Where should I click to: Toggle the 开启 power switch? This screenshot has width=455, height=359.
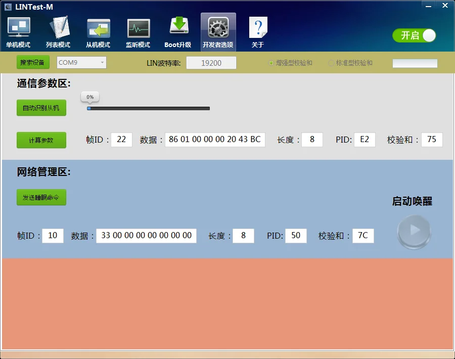pos(414,35)
